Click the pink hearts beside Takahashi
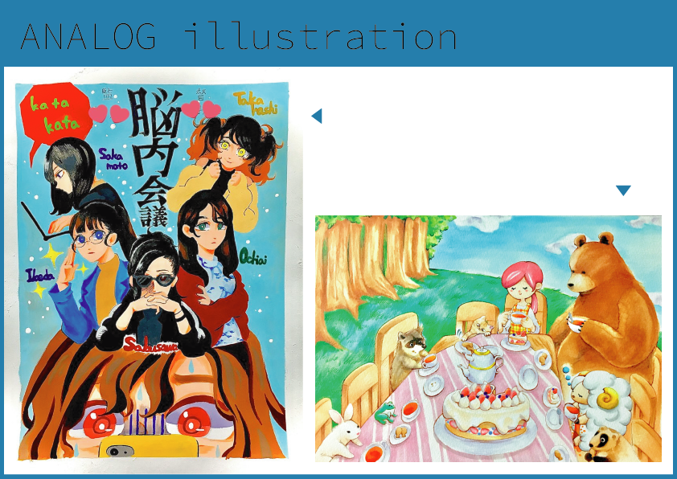The width and height of the screenshot is (677, 479). [x=201, y=109]
